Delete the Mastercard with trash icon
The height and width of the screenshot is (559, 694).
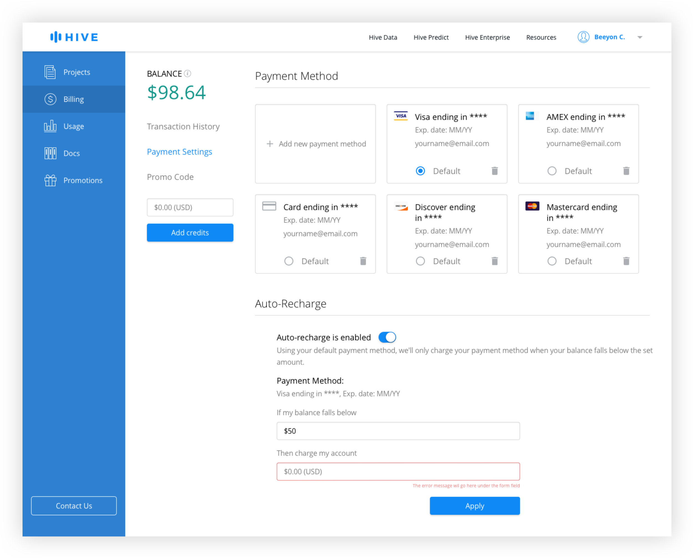[x=626, y=261]
